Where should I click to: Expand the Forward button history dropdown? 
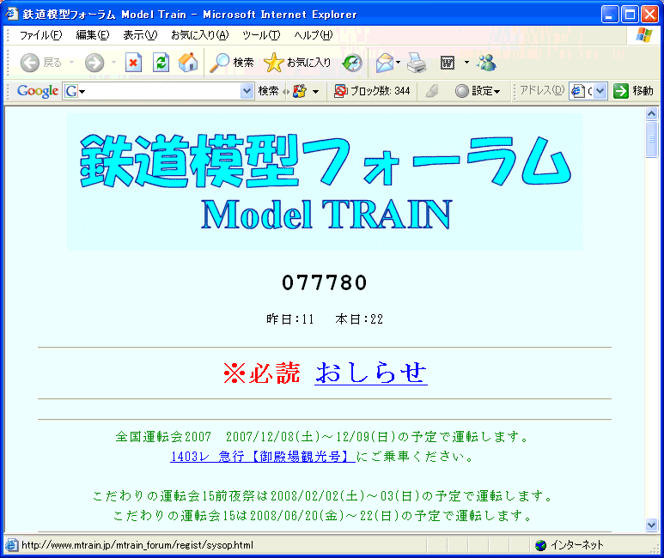pos(113,63)
